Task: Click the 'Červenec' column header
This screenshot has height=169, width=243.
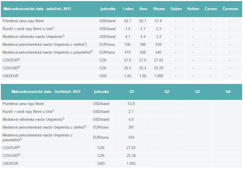Action: [x=230, y=9]
